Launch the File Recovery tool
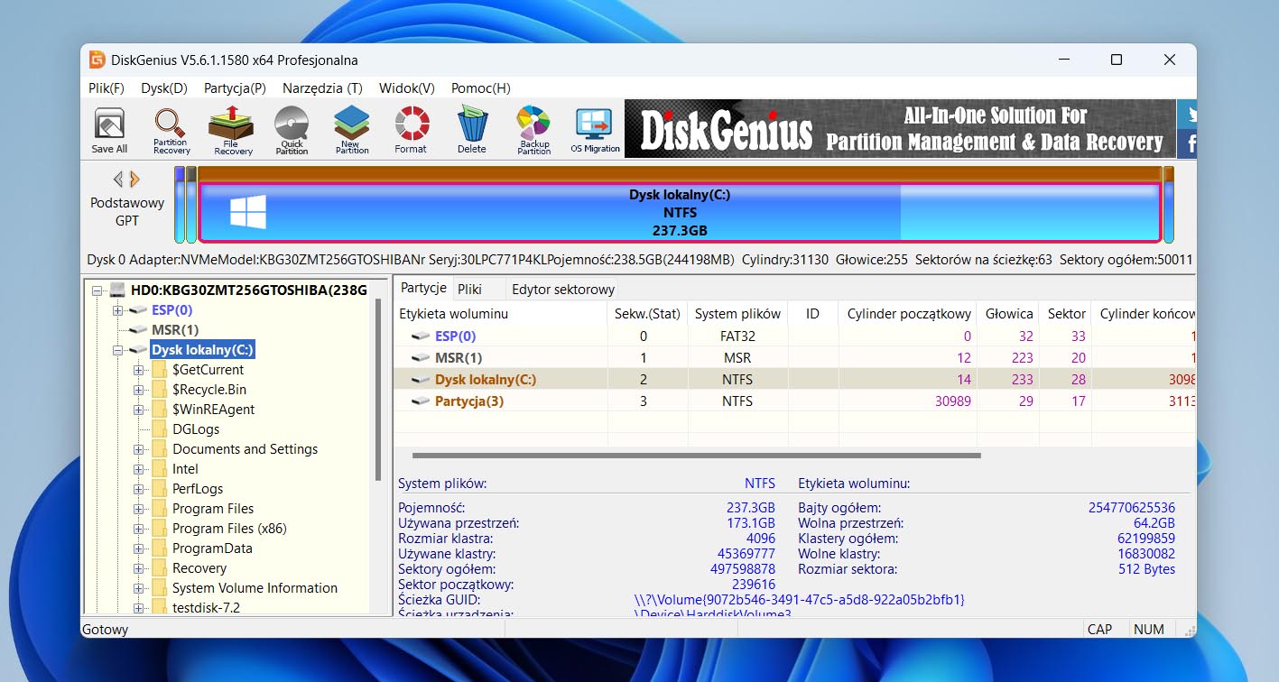The image size is (1279, 682). pyautogui.click(x=233, y=130)
